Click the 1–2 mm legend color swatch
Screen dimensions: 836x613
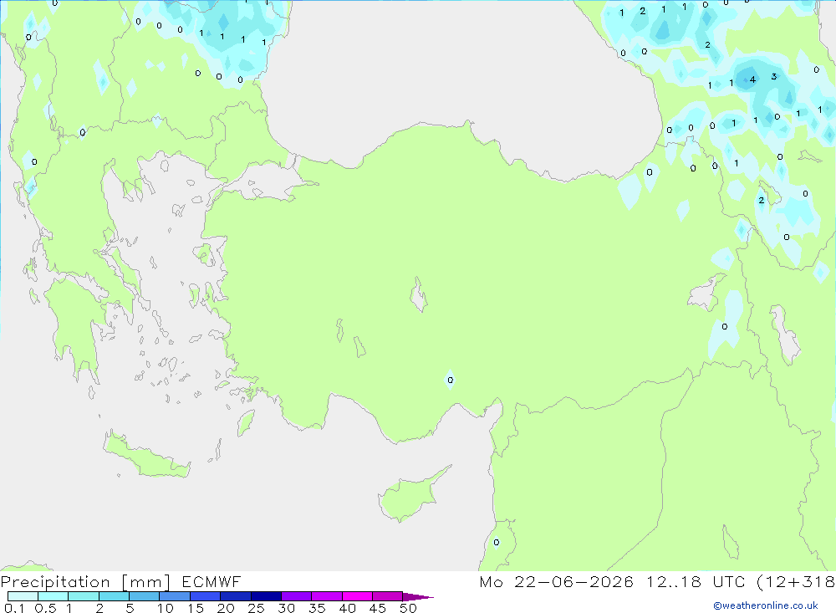tap(84, 596)
